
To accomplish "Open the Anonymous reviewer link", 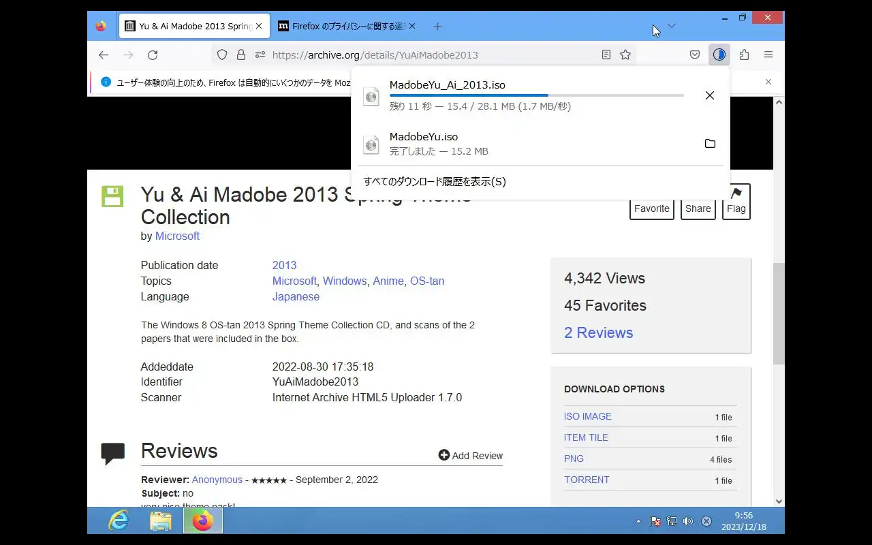I will coord(217,480).
